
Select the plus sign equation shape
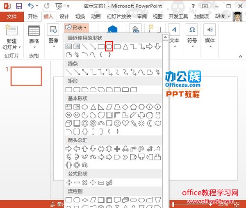pos(69,183)
